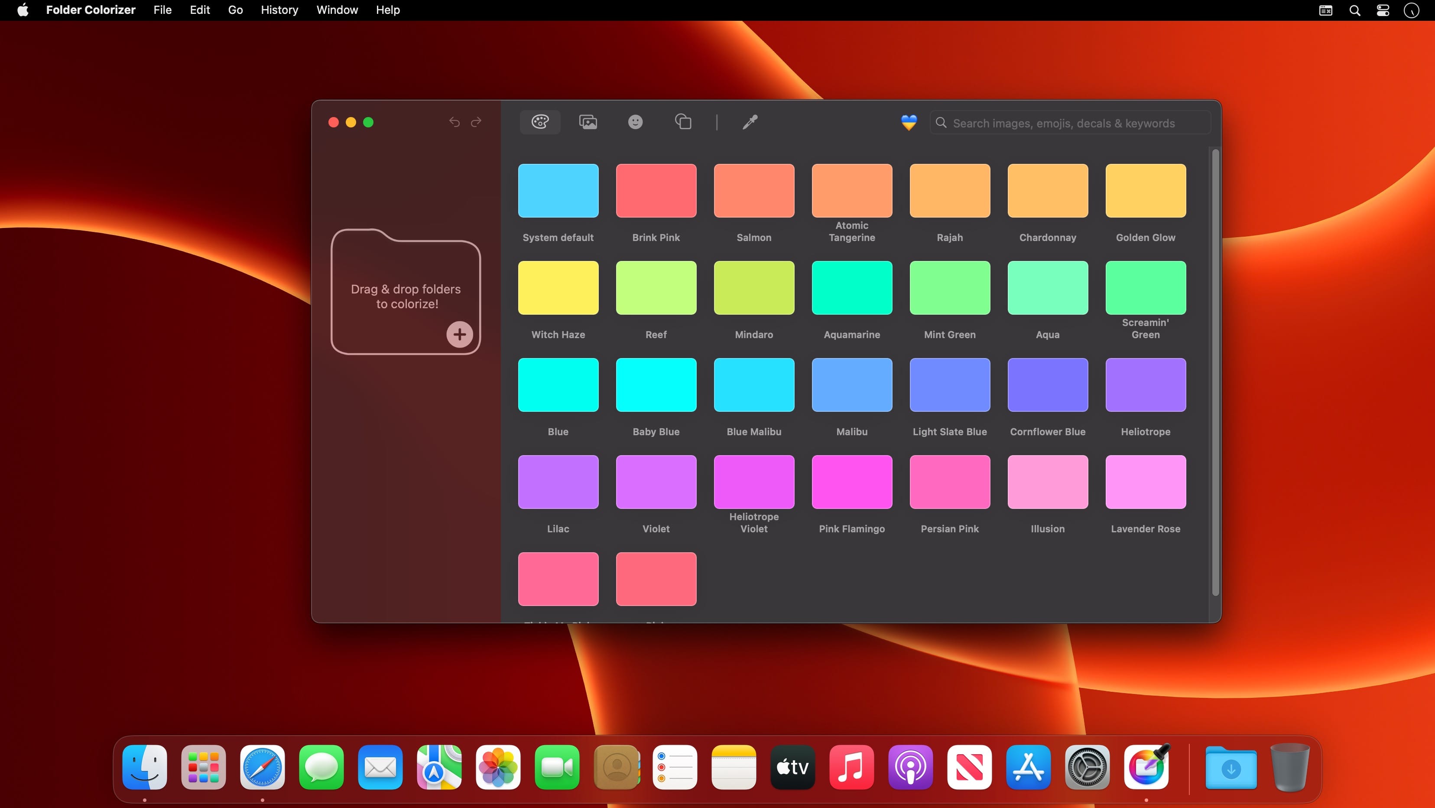The height and width of the screenshot is (808, 1435).
Task: Choose the Persian Pink swatch
Action: click(950, 482)
